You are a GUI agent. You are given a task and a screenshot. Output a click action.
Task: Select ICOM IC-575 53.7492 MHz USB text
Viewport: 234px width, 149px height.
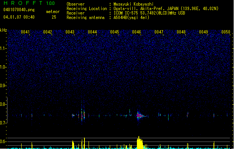pos(149,13)
